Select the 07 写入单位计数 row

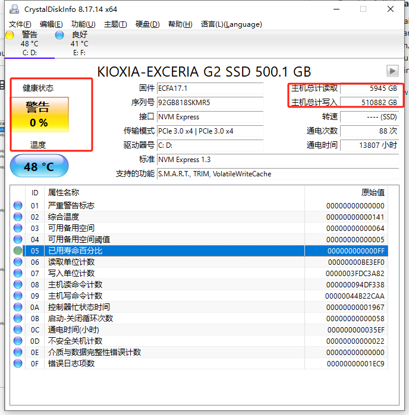pyautogui.click(x=200, y=274)
